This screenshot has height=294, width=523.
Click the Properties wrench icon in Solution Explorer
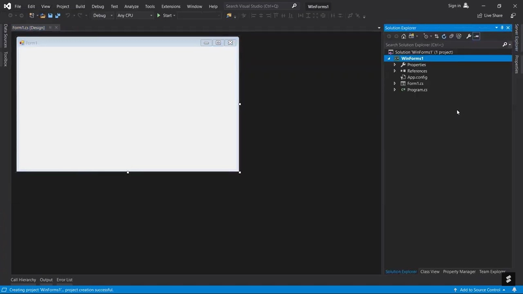[469, 36]
